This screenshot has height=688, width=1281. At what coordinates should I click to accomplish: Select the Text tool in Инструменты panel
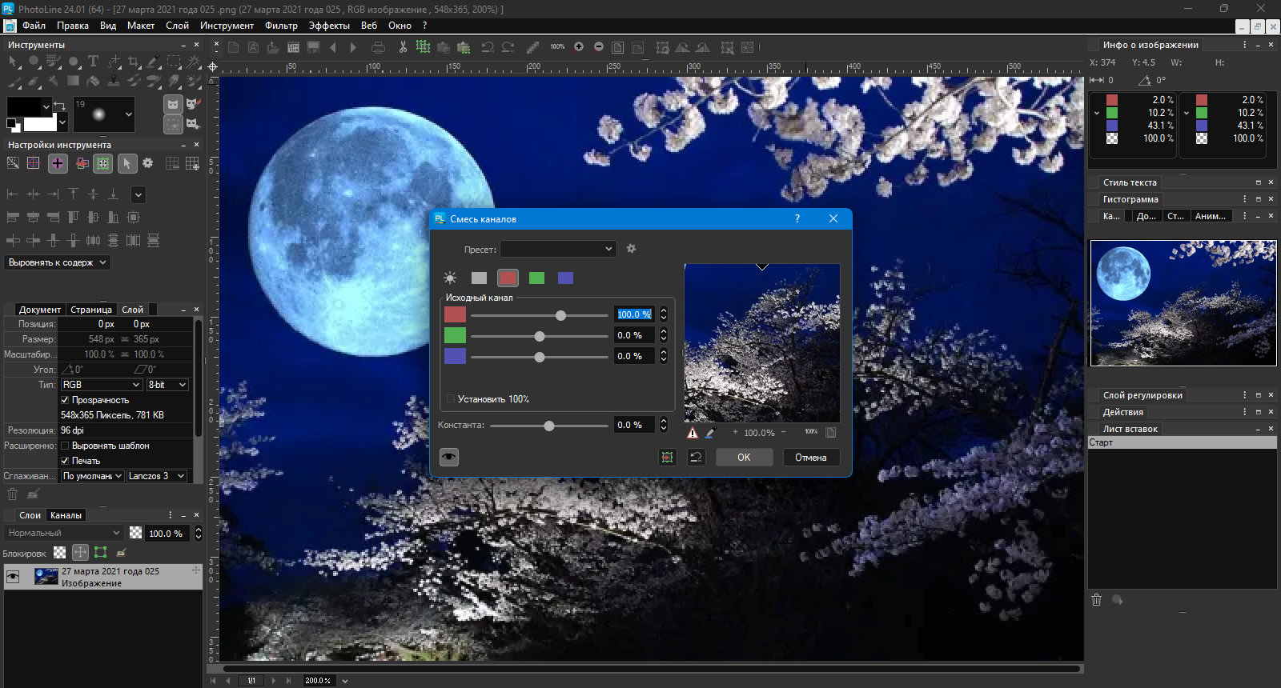tap(93, 62)
